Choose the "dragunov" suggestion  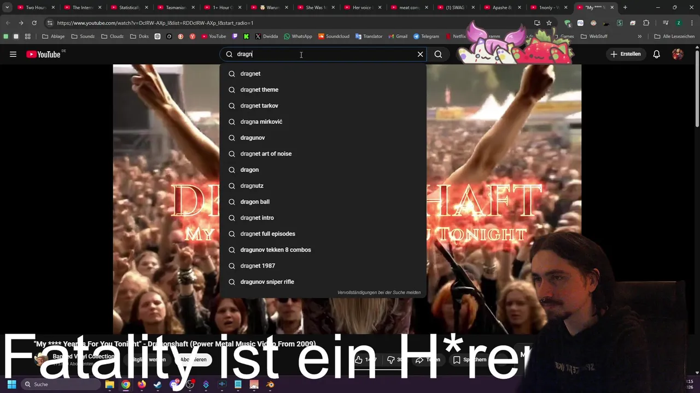(323, 138)
